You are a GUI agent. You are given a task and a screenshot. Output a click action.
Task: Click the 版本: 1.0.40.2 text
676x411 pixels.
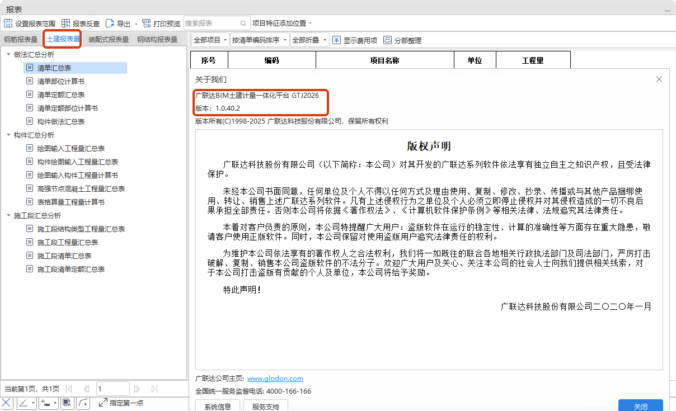point(218,108)
